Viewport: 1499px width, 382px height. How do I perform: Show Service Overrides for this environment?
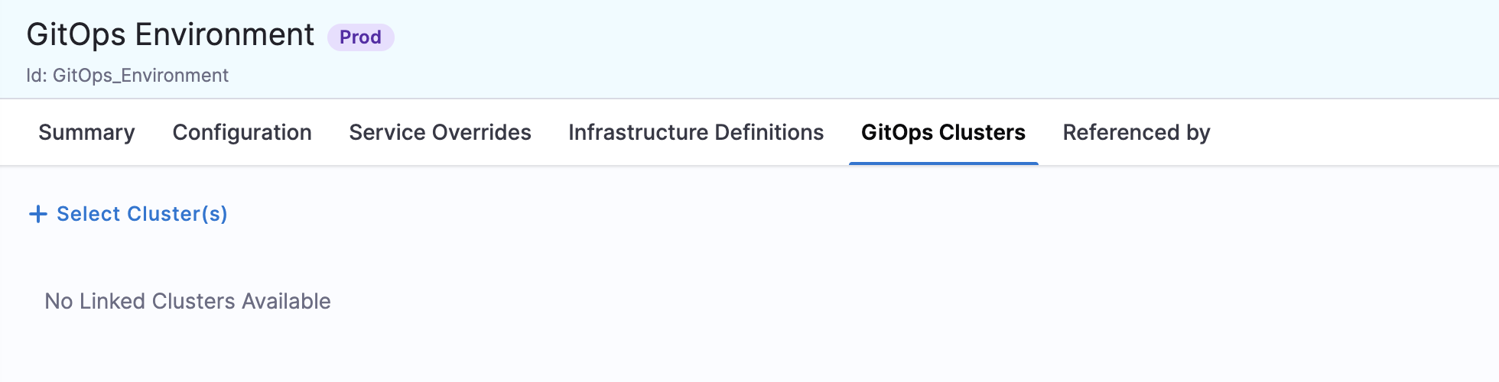coord(440,132)
